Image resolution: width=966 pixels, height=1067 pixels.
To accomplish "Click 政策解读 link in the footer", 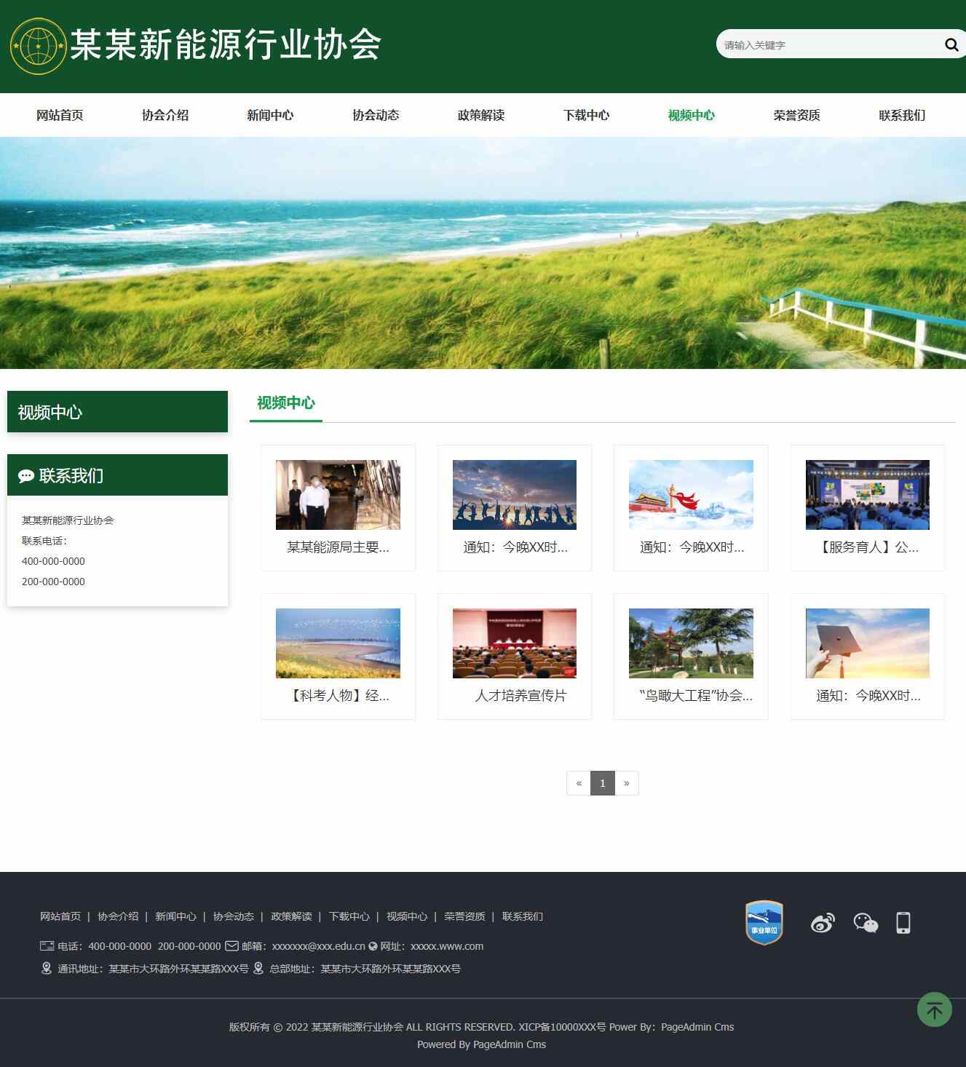I will 291,916.
